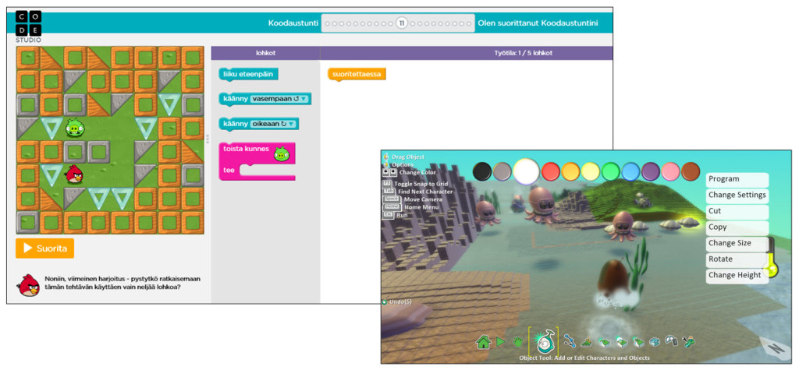Choose the Delete eraser tool icon
This screenshot has height=370, width=799.
673,341
